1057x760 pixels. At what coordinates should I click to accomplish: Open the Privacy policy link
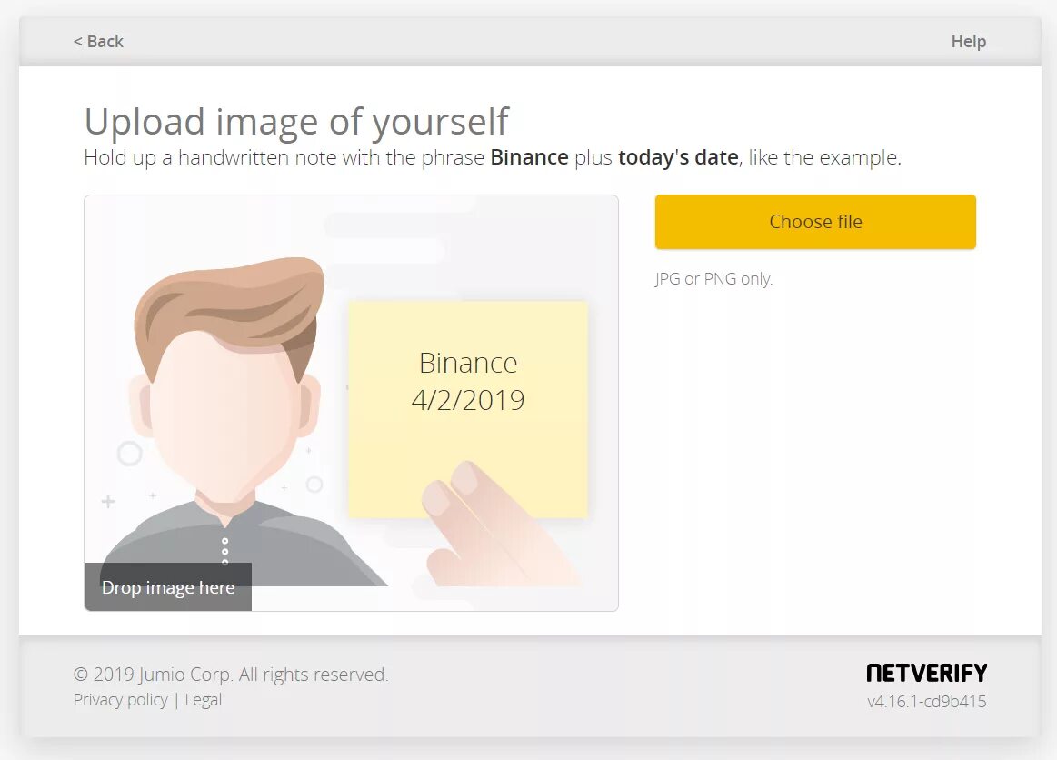pyautogui.click(x=120, y=700)
